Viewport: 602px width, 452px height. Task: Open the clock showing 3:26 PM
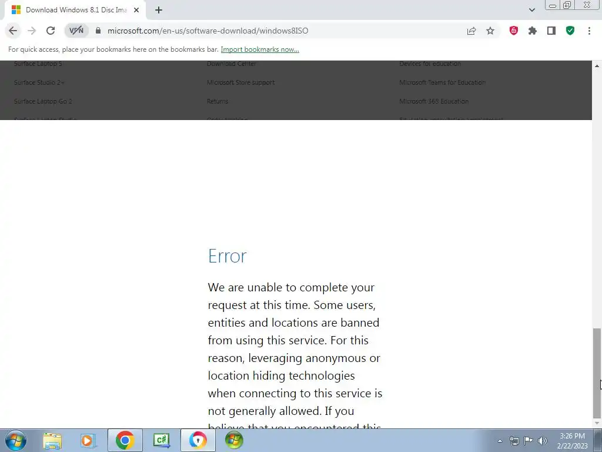click(x=572, y=441)
